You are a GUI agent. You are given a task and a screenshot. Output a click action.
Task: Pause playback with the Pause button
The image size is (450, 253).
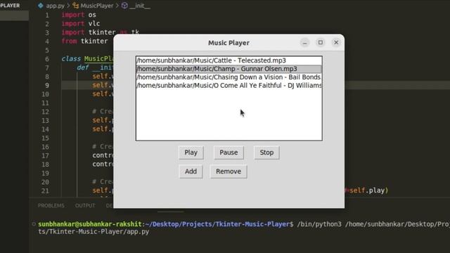[229, 153]
